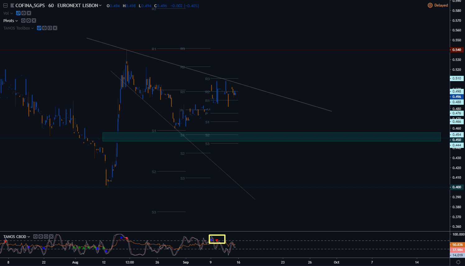Open settings for the Vol indicator

point(24,13)
